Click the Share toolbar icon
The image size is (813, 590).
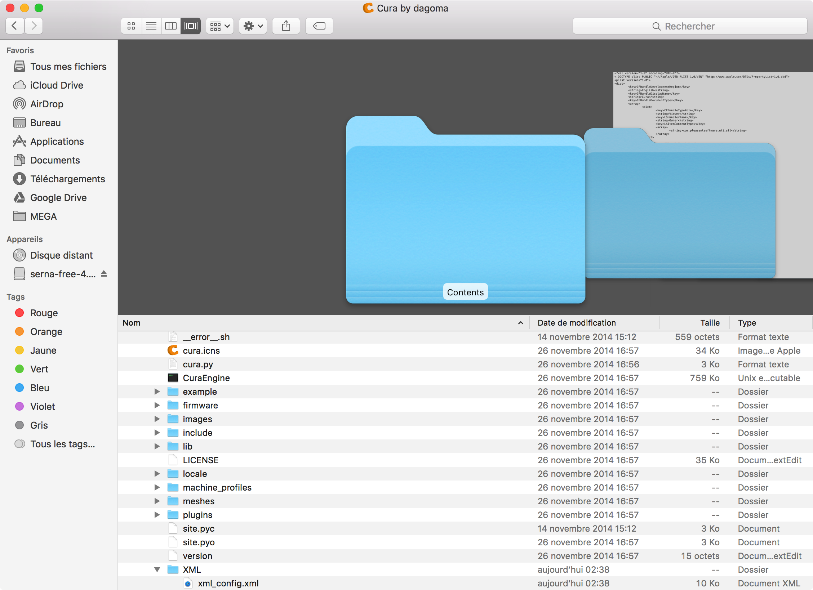pos(286,26)
